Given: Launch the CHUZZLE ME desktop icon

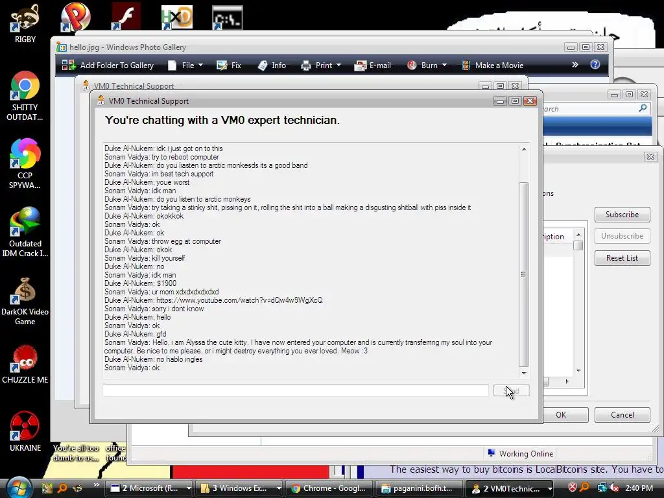Looking at the screenshot, I should pos(25,365).
